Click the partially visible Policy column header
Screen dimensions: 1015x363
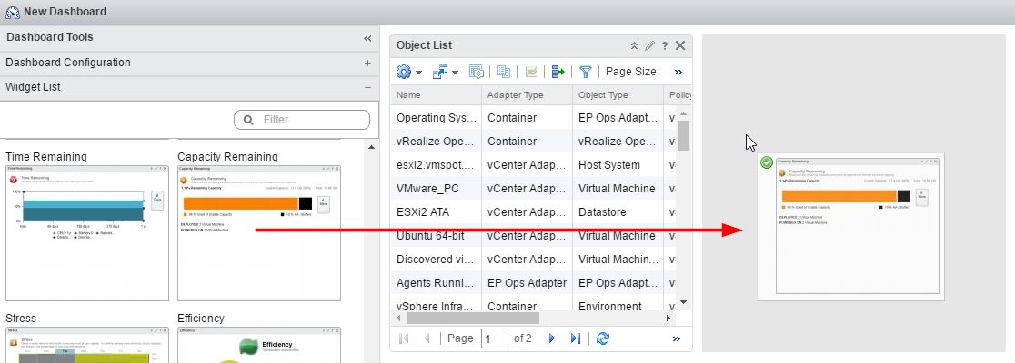pos(678,95)
